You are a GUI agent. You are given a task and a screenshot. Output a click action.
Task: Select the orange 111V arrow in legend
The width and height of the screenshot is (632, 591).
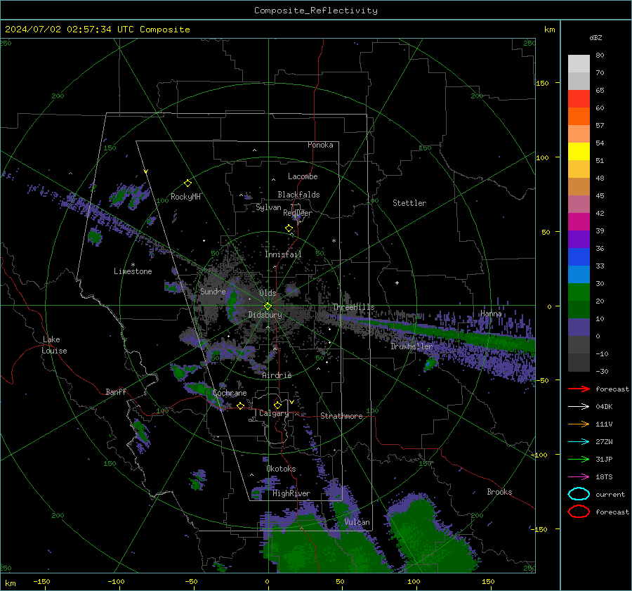(x=579, y=424)
